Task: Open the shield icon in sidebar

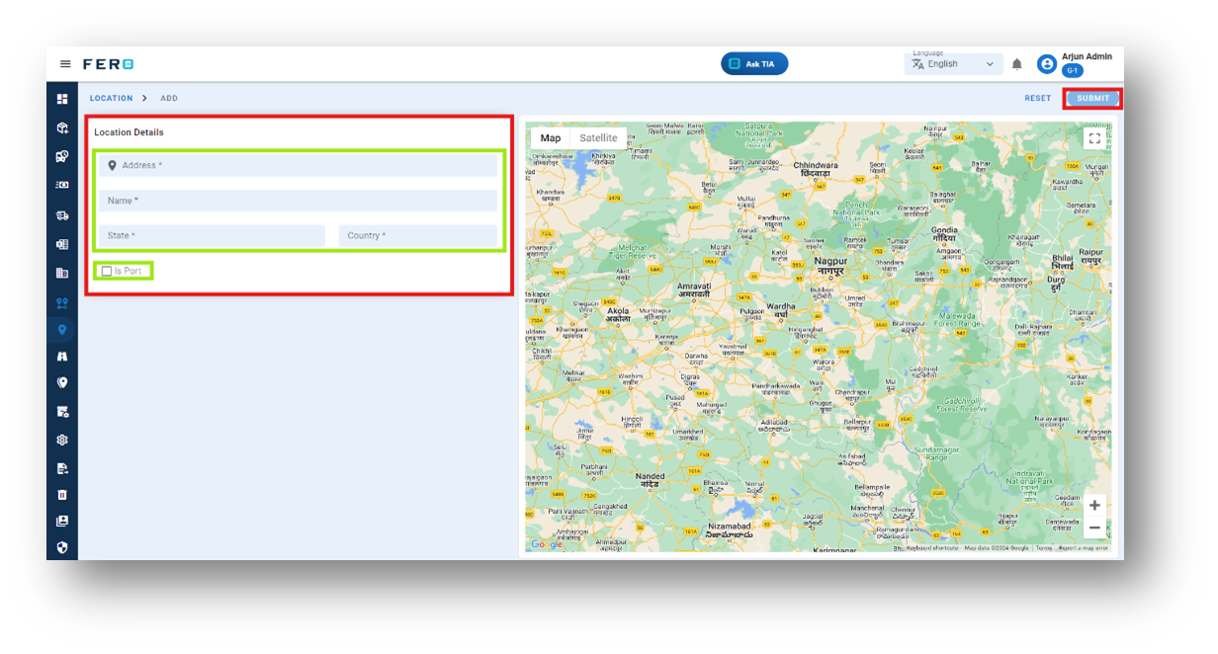Action: click(62, 547)
